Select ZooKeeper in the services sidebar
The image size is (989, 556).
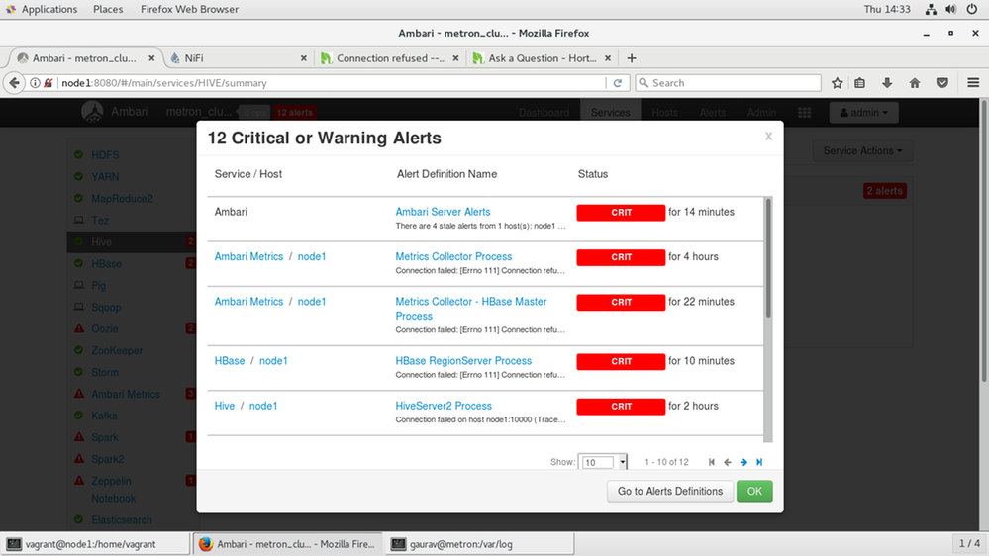[117, 350]
